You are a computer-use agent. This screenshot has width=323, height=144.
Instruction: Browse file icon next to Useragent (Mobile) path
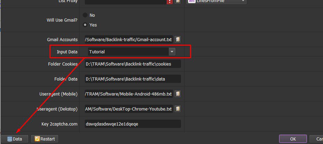[x=178, y=94]
